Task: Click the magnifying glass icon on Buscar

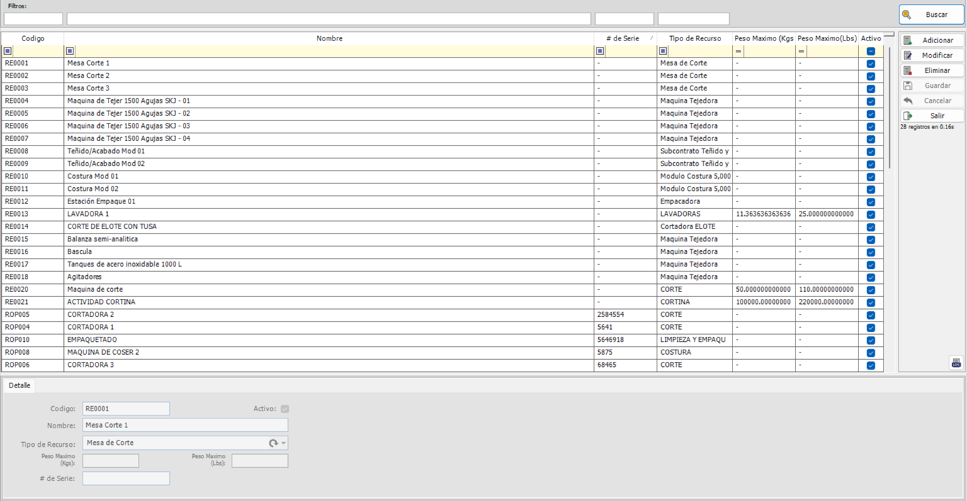Action: click(908, 15)
